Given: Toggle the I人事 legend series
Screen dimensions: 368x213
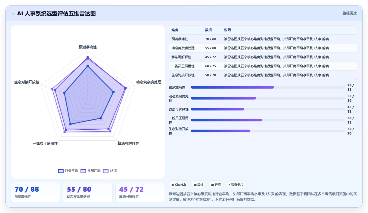Looking at the screenshot, I should (110, 171).
